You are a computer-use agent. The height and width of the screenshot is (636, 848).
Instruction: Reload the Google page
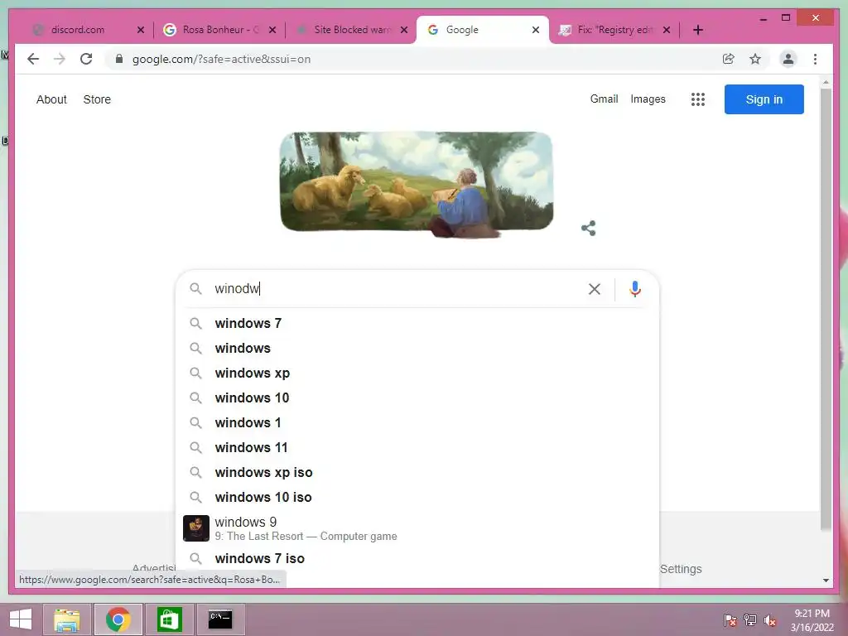point(86,59)
